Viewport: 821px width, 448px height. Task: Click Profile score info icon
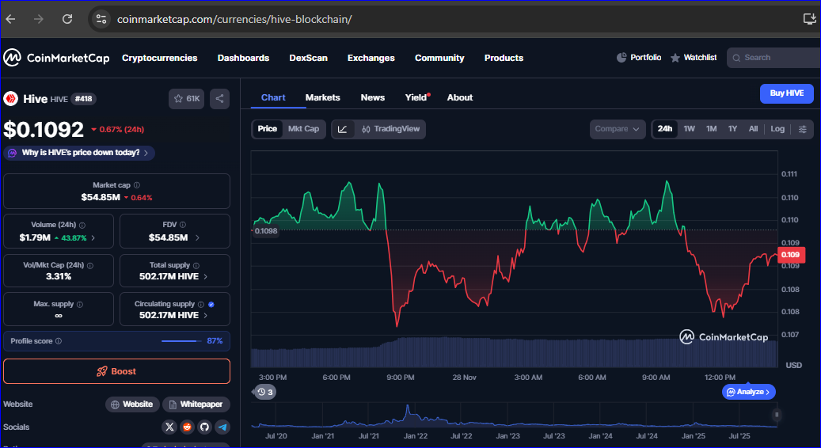tap(59, 341)
